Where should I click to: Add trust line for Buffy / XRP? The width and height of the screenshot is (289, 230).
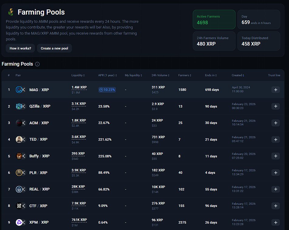pyautogui.click(x=276, y=156)
